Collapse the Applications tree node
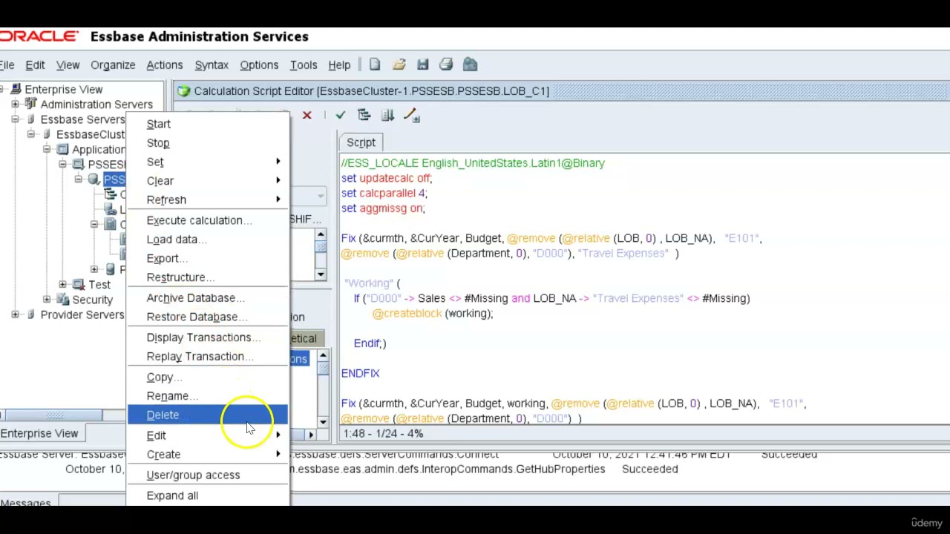950x534 pixels. (47, 149)
